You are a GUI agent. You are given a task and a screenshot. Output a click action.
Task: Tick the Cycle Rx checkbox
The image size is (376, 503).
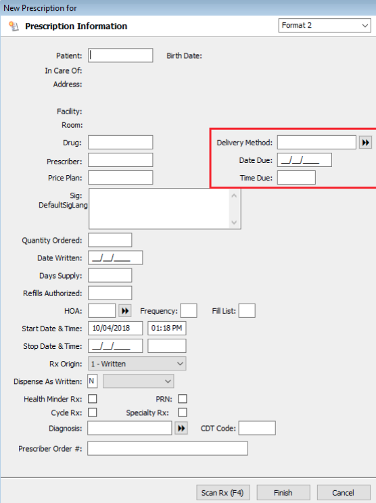click(x=93, y=412)
